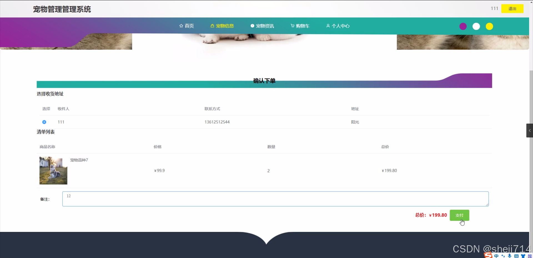533x258 pixels.
Task: Click the 退出 logout button
Action: coord(512,9)
